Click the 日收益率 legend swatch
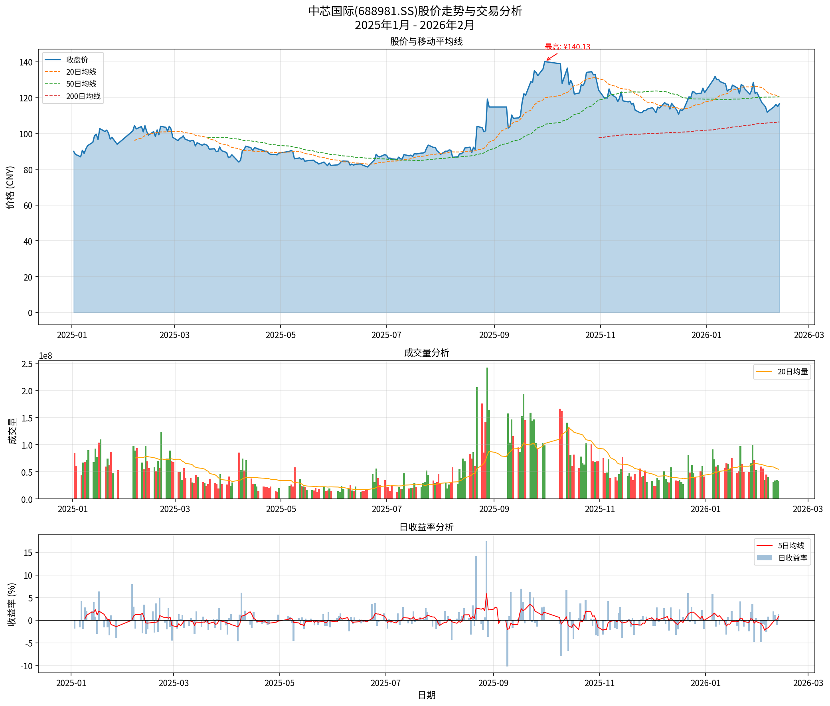The height and width of the screenshot is (706, 830). point(764,558)
